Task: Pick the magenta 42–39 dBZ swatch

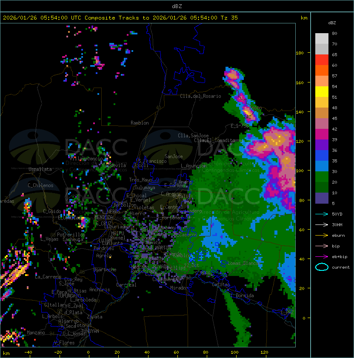Action: (x=322, y=134)
